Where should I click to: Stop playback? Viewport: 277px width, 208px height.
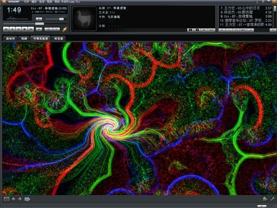[25, 29]
